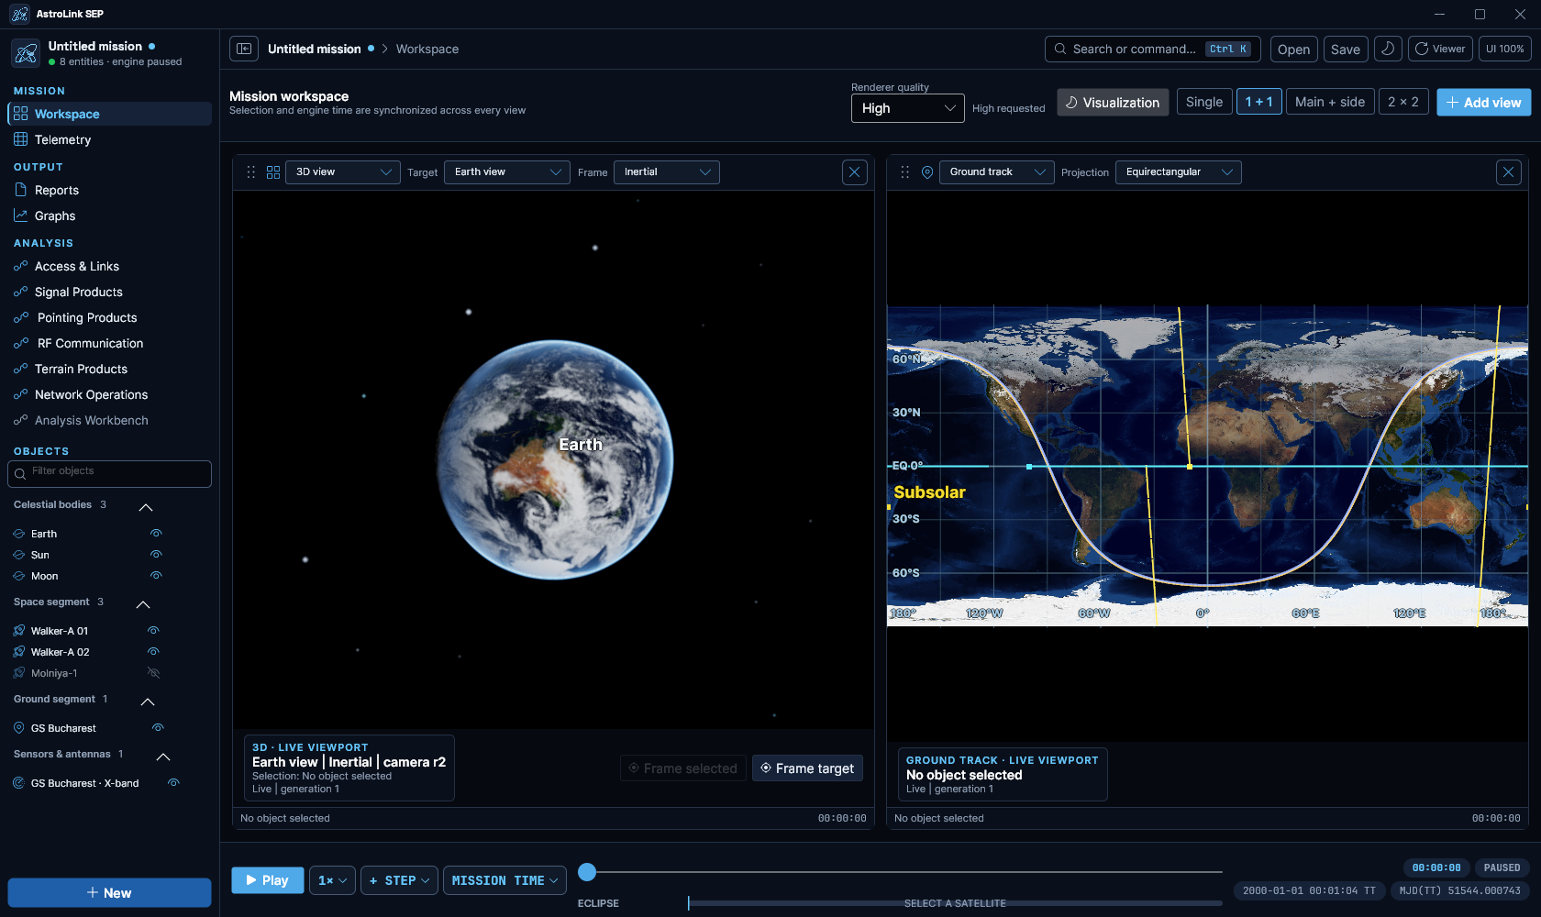Toggle Walker-A 02 visibility eye
Viewport: 1541px width, 917px height.
pyautogui.click(x=153, y=651)
